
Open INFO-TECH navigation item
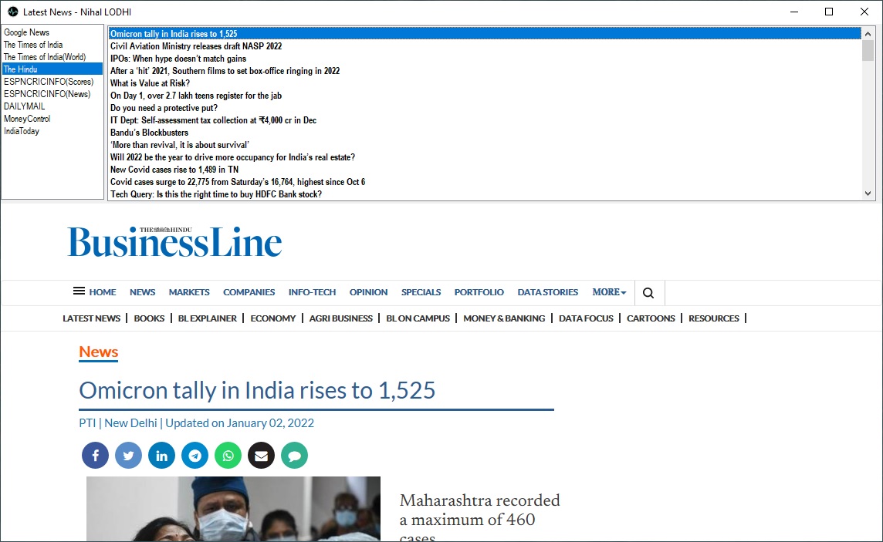[312, 292]
